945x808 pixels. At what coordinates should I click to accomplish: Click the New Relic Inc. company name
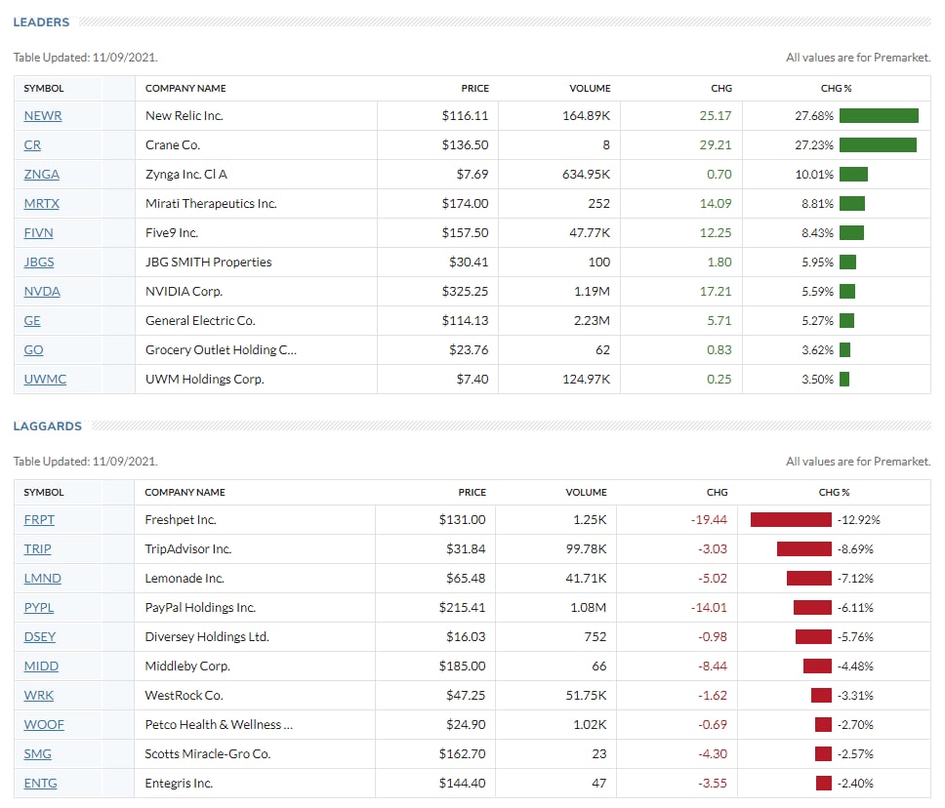(x=185, y=116)
